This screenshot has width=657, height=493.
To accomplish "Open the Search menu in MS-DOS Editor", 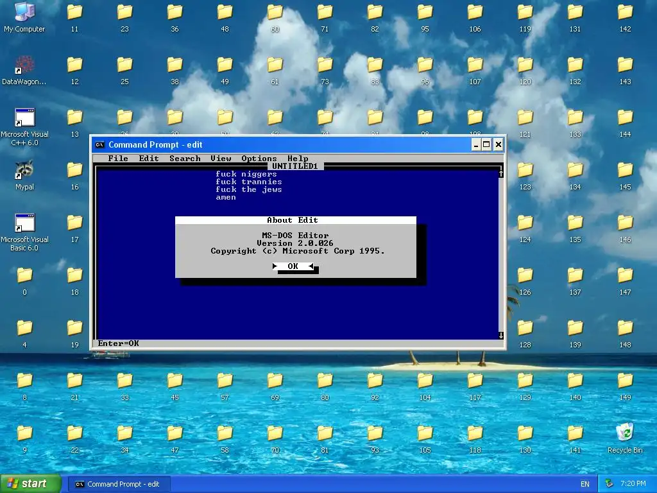I will pos(185,159).
